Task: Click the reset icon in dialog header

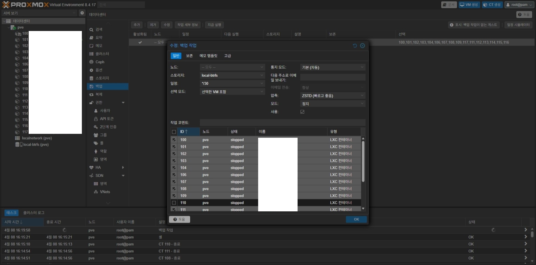Action: [x=355, y=46]
